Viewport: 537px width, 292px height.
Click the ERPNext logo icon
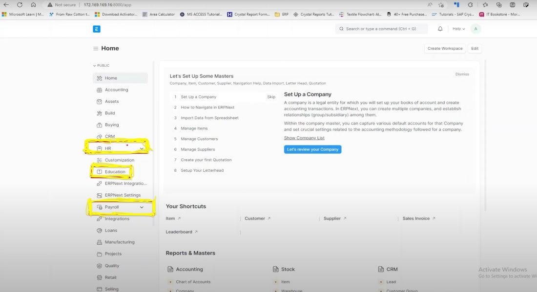[97, 29]
